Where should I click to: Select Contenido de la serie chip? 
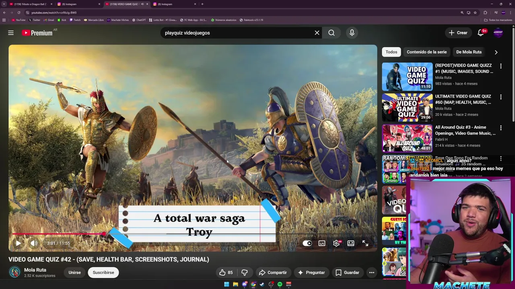click(426, 52)
